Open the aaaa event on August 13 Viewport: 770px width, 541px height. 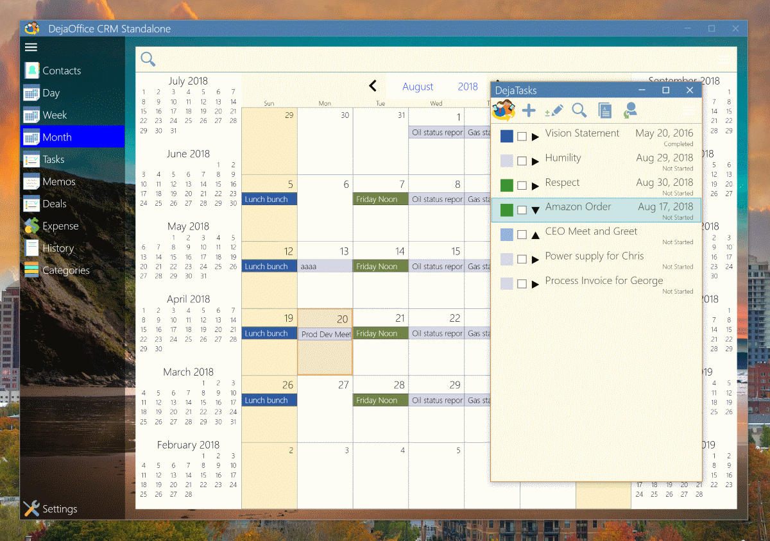[325, 266]
